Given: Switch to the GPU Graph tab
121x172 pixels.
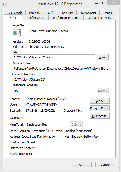Looking at the screenshot, I should [15, 13].
